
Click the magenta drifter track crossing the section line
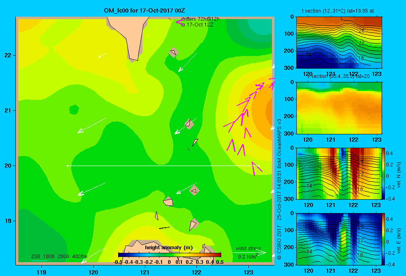pyautogui.click(x=256, y=168)
